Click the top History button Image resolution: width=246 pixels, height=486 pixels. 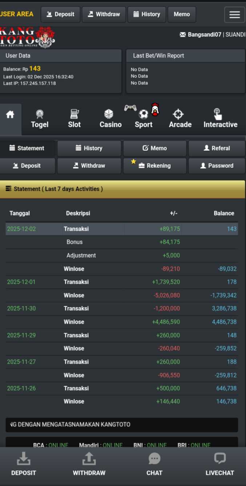point(147,15)
